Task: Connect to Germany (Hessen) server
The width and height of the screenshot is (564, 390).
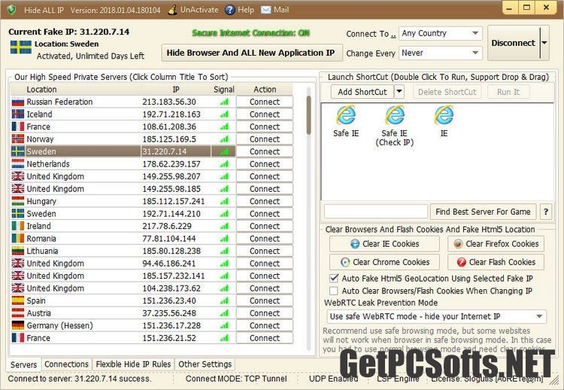Action: [x=265, y=325]
